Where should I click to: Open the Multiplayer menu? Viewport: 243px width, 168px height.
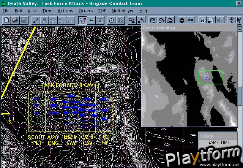[123, 11]
